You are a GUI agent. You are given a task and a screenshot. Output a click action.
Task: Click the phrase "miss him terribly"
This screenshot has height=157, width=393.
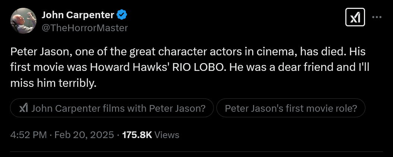[x=53, y=83]
